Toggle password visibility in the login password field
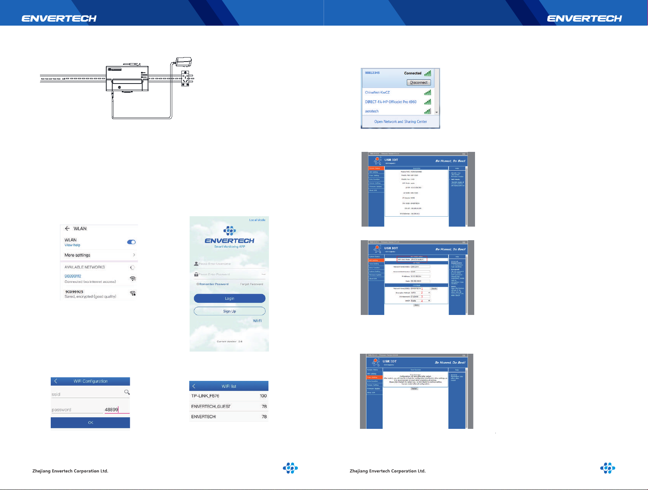This screenshot has width=648, height=490. pos(264,274)
